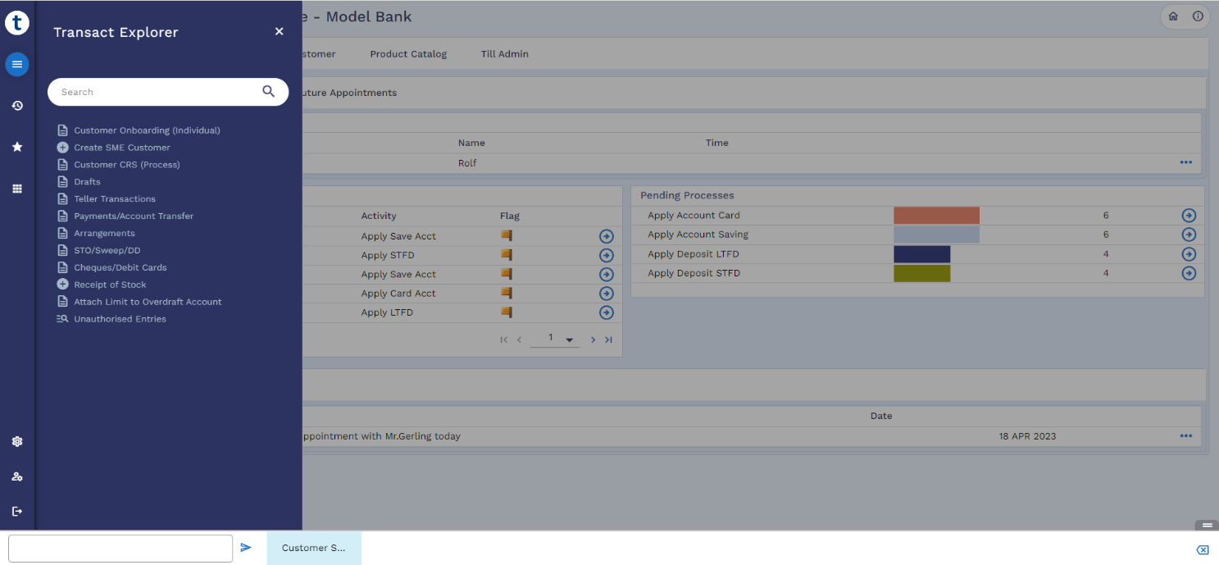Close the Transact Explorer panel
This screenshot has width=1219, height=565.
coord(279,31)
